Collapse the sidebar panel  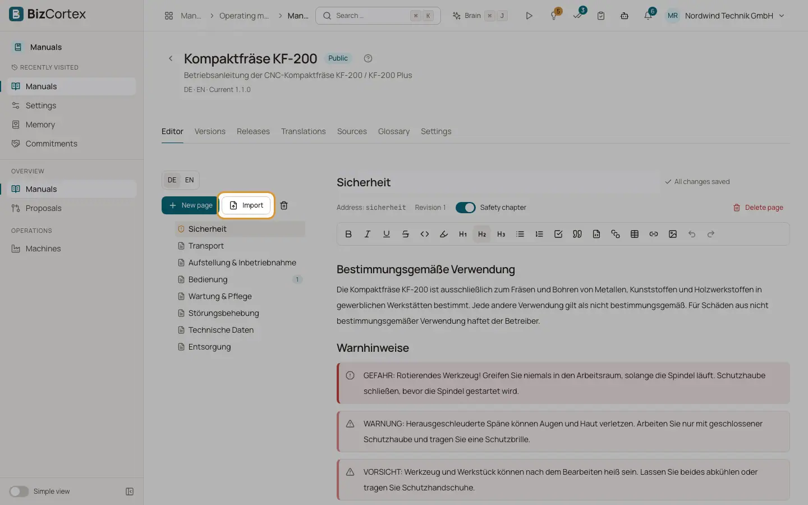coord(130,492)
